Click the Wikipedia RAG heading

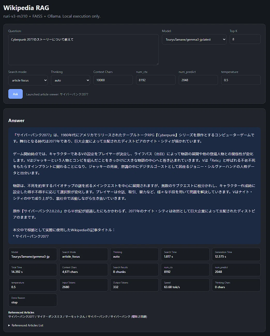point(26,8)
